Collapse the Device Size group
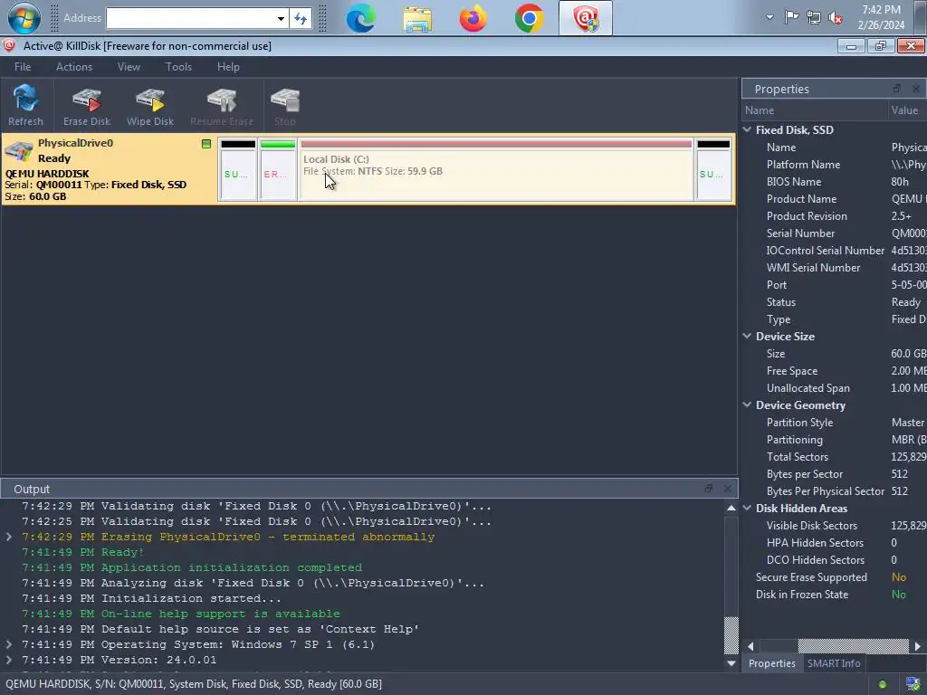Viewport: 927px width, 695px height. coord(747,336)
